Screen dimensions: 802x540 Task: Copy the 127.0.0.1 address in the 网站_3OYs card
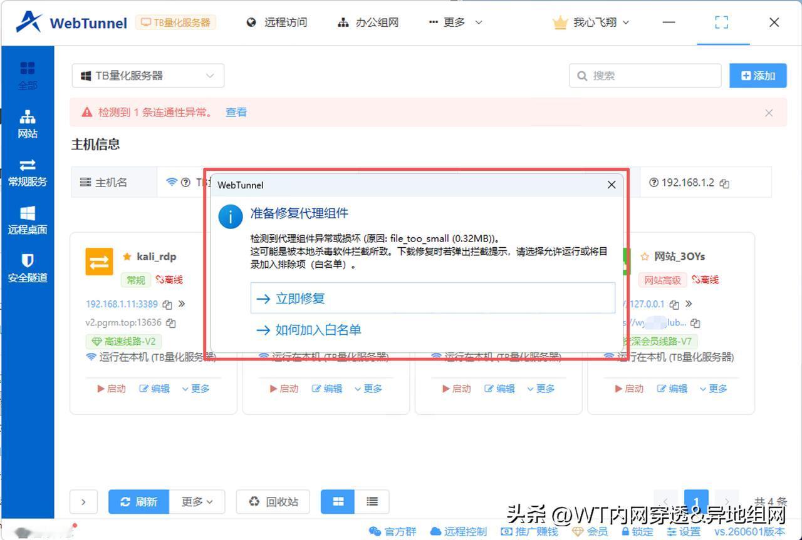tap(674, 305)
